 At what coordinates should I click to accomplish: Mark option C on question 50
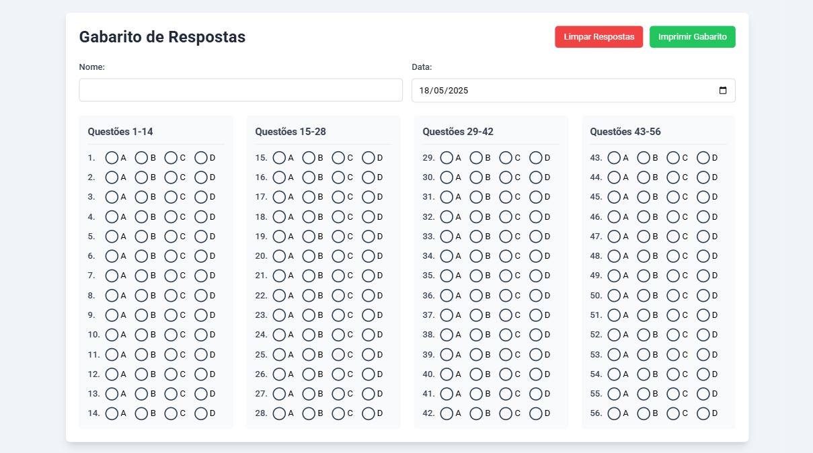673,296
